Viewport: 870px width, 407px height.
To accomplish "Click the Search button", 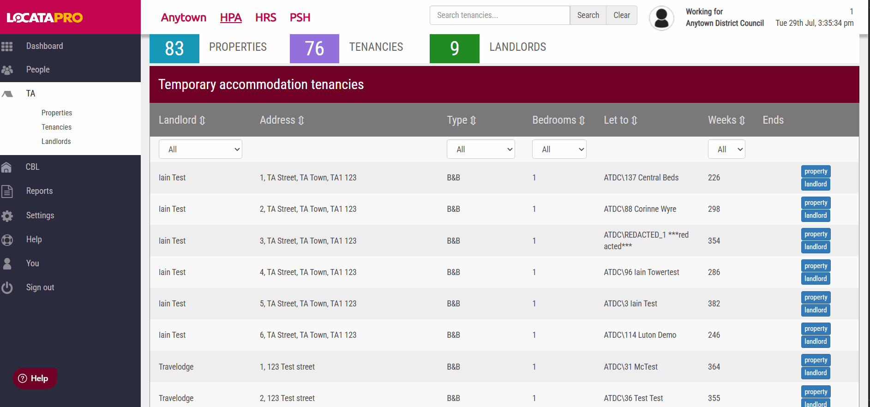I will (x=588, y=15).
